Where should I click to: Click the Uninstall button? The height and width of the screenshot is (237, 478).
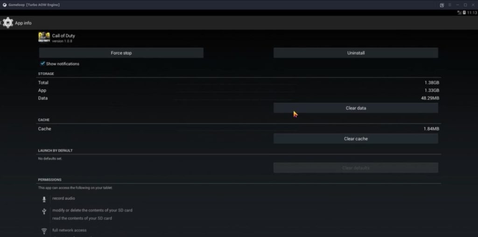click(x=356, y=53)
